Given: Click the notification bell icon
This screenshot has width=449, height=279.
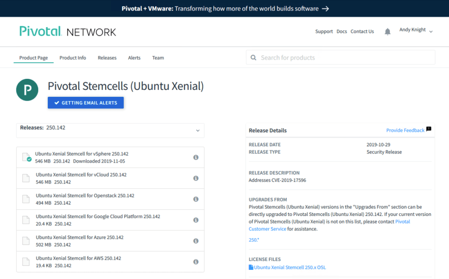Looking at the screenshot, I should 387,32.
